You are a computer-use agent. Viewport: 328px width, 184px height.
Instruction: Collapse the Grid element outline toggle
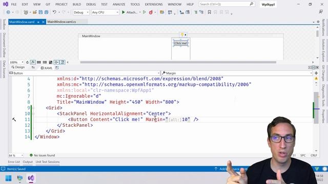(x=33, y=108)
